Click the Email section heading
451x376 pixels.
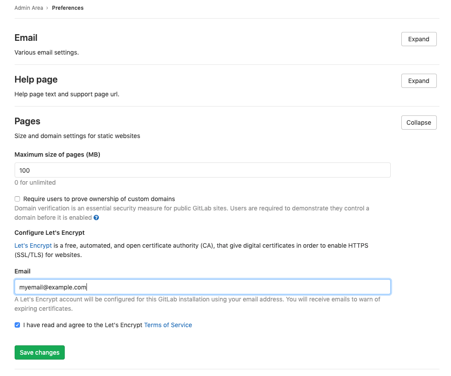[x=25, y=38]
